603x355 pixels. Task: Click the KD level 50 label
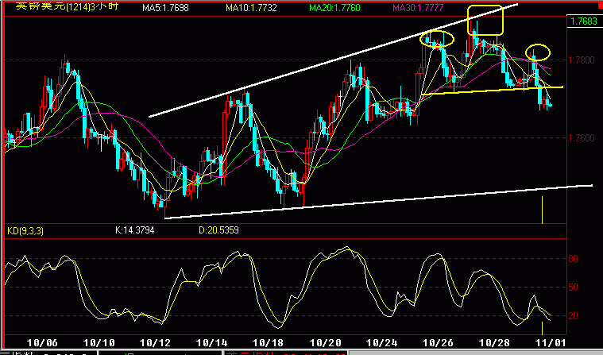pyautogui.click(x=573, y=287)
